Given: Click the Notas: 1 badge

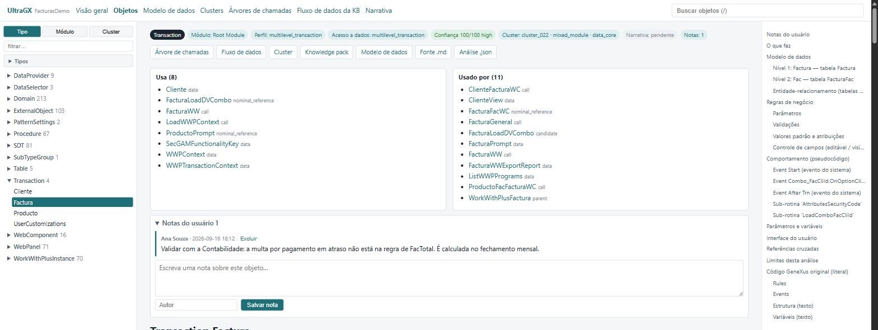Looking at the screenshot, I should tap(694, 35).
